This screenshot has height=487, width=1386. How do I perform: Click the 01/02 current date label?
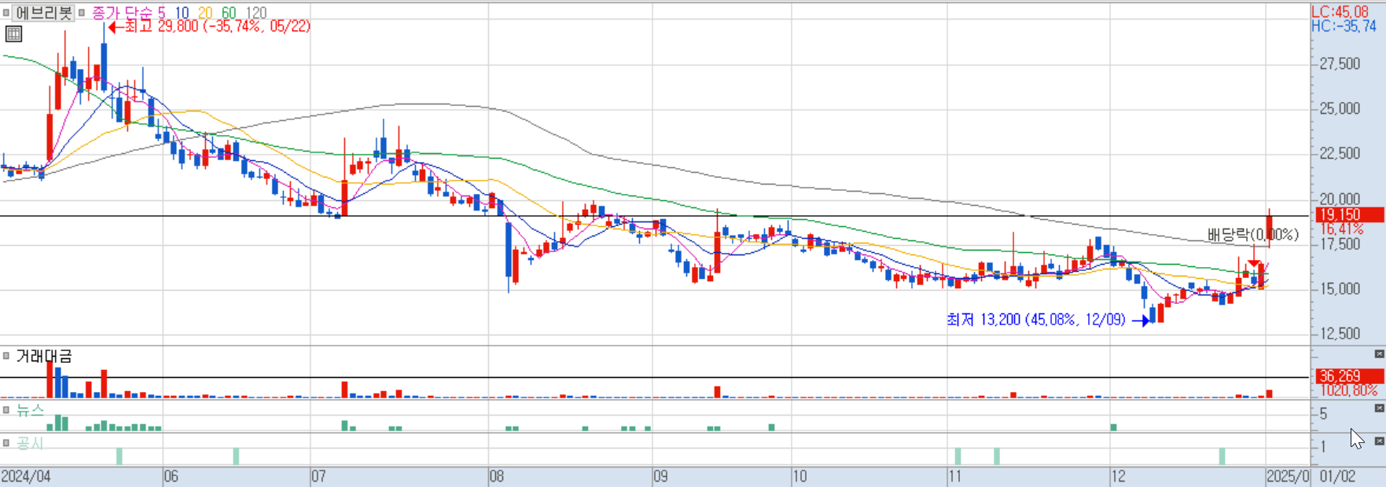tap(1338, 477)
